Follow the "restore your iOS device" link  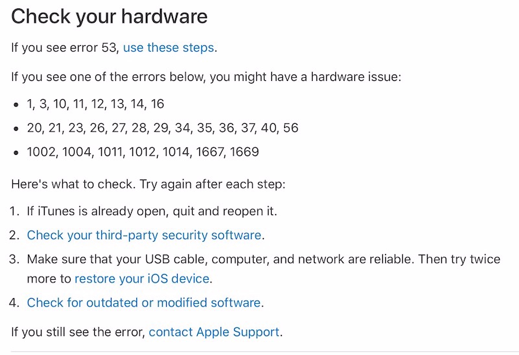[142, 279]
